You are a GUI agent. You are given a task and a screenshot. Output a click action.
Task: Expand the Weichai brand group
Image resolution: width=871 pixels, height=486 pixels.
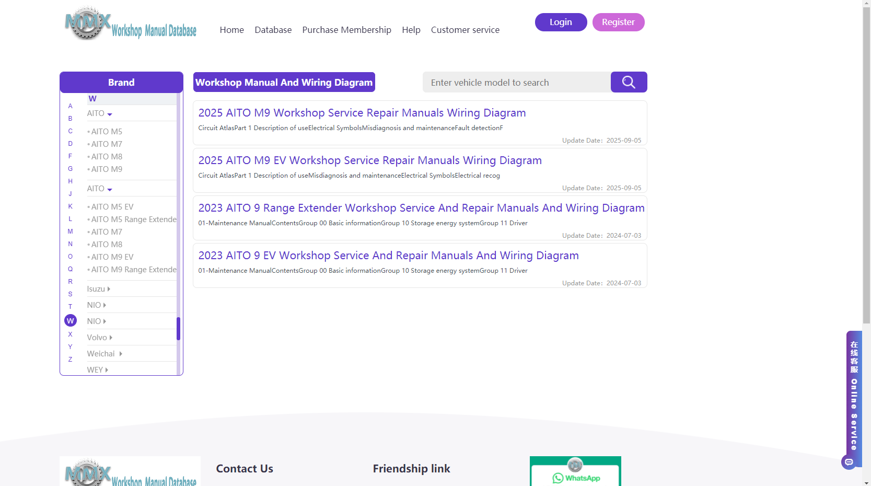(x=104, y=354)
